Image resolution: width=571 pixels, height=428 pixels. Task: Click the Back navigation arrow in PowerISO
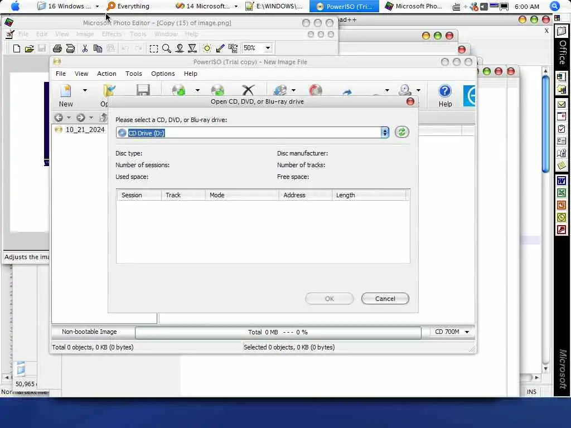pyautogui.click(x=59, y=118)
